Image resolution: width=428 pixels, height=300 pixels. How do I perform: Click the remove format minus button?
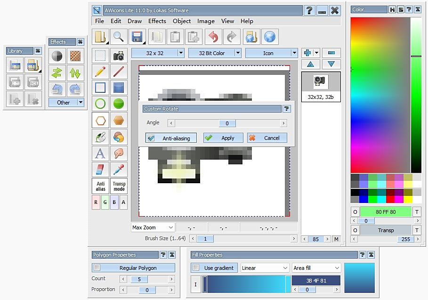[331, 53]
